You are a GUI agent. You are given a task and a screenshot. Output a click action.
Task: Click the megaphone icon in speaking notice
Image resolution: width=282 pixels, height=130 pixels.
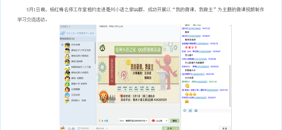62,33
